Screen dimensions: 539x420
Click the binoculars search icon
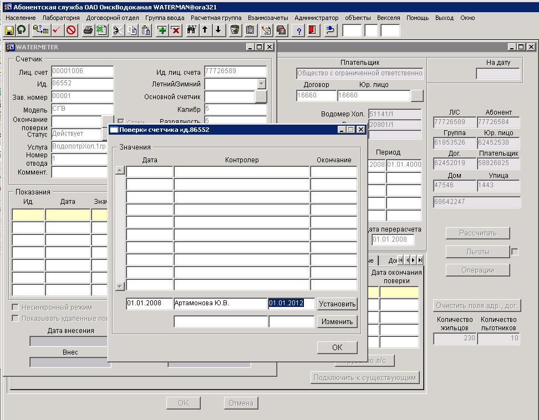coord(192,30)
